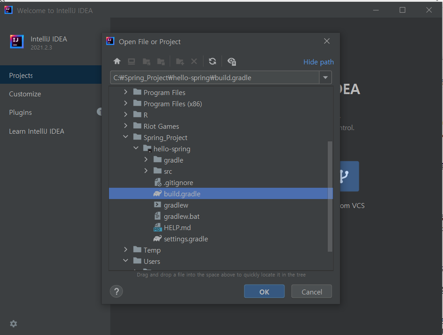
Task: Select .gitignore file
Action: tap(221, 183)
